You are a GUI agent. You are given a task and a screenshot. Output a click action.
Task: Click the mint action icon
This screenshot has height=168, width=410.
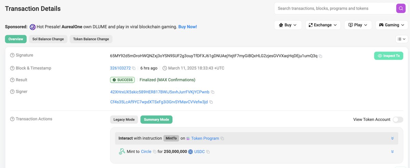[x=122, y=152]
